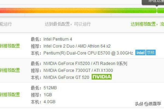Image resolution: width=164 pixels, height=109 pixels.
Task: Select the minimum CPU Intel Pentium 4 line
Action: (57, 39)
